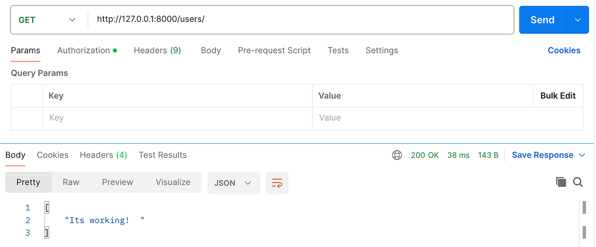Screen dimensions: 596x247
Task: Click the Send button
Action: 542,20
